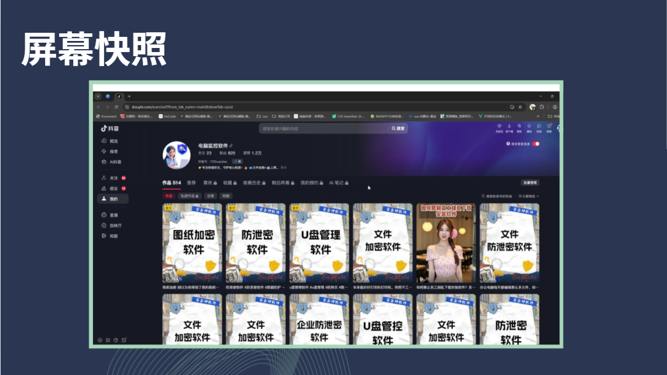Switch to the 稍后再看 tab

pos(283,183)
